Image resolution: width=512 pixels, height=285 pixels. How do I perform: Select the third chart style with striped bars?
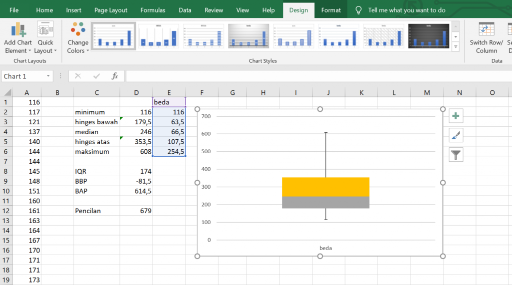(203, 36)
